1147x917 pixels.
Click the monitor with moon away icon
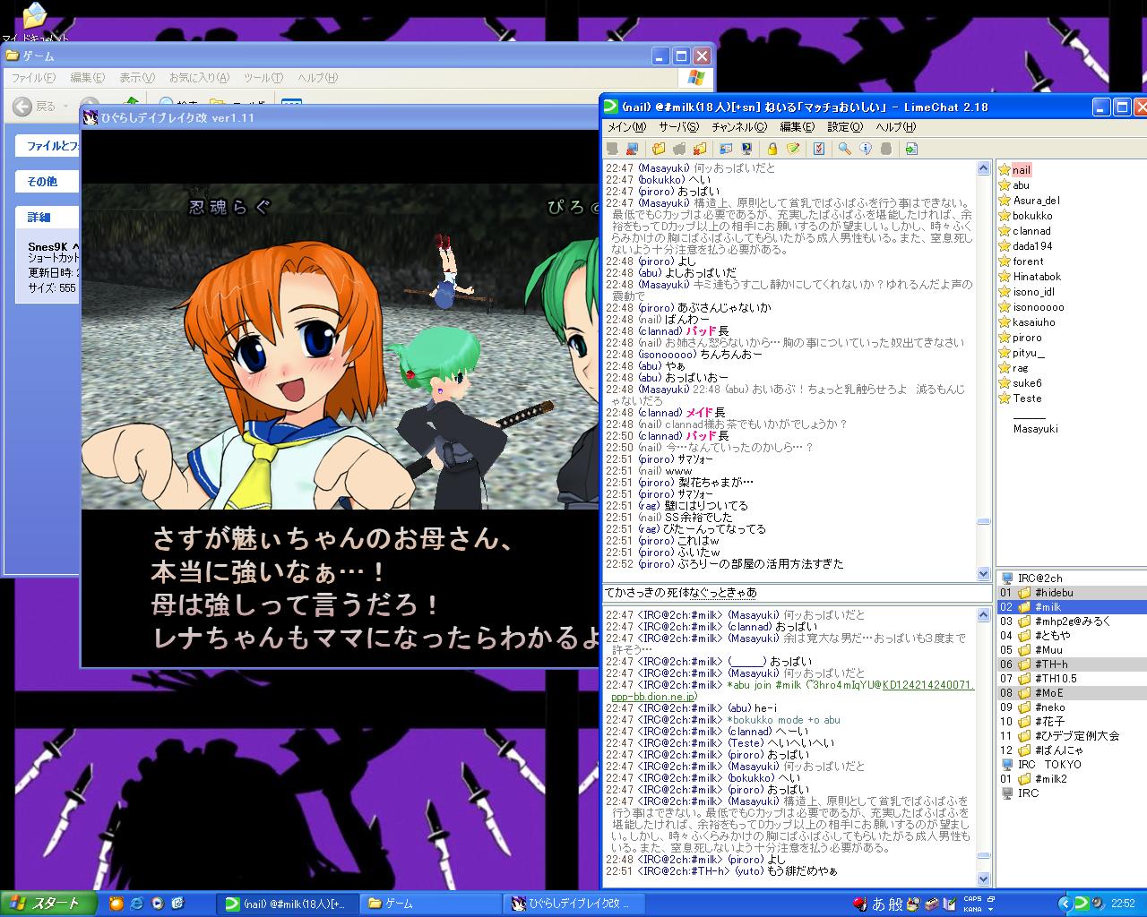point(746,149)
